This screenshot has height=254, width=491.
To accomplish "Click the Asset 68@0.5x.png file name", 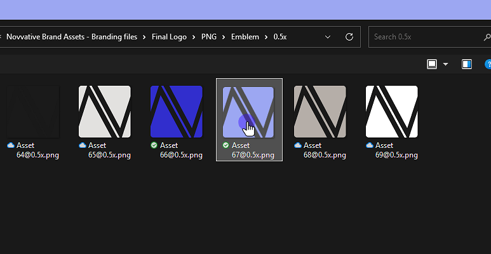I will 325,150.
